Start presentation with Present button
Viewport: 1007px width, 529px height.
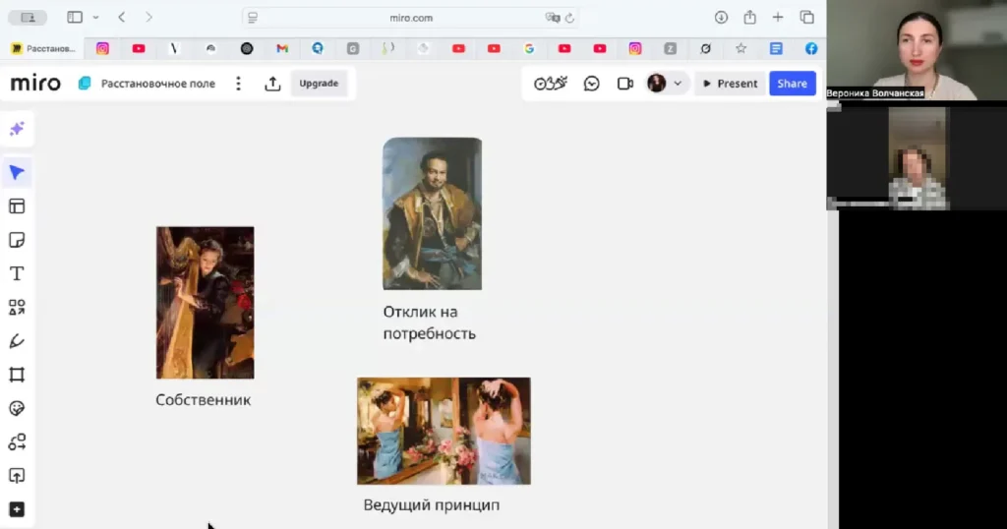[730, 84]
